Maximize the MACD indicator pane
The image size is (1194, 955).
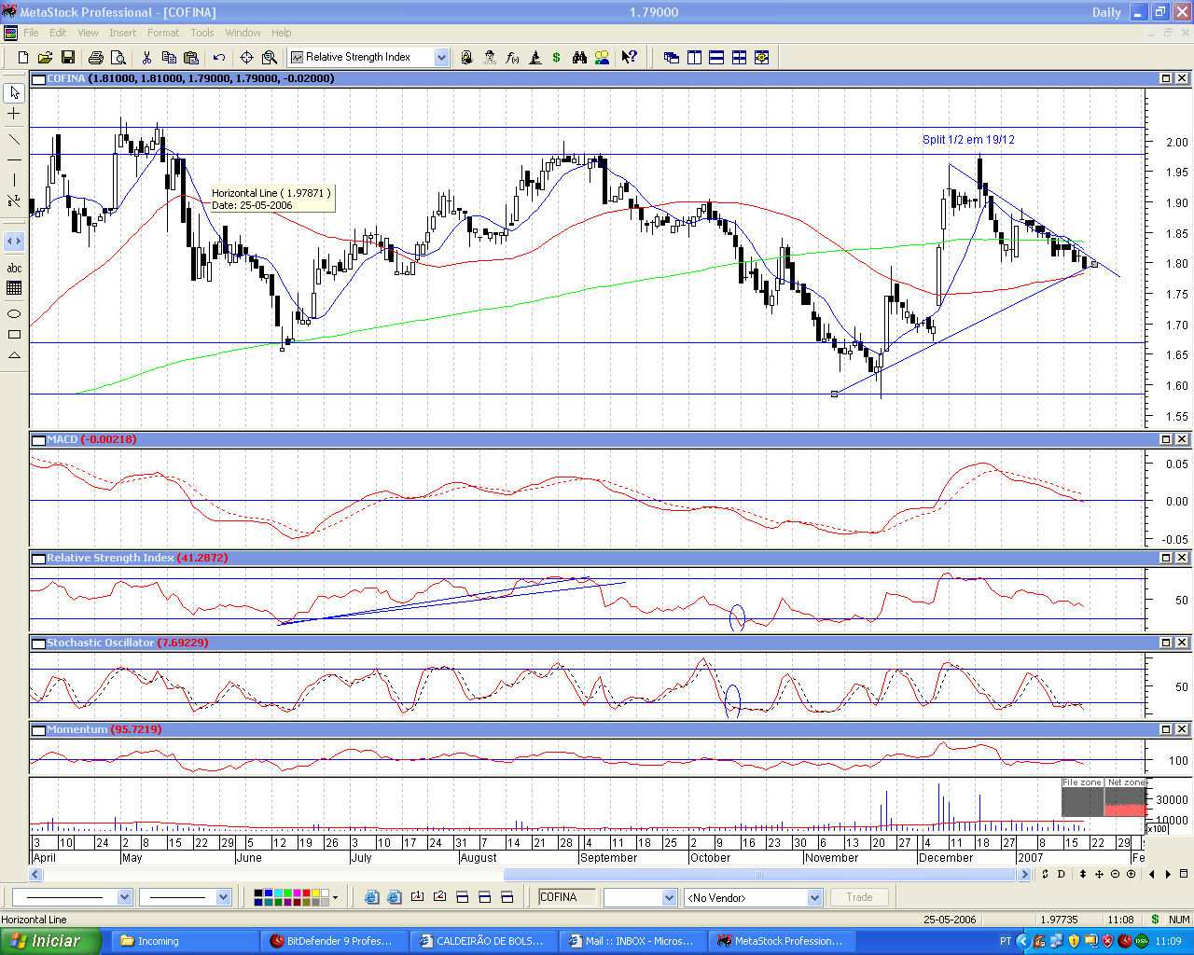point(1166,439)
